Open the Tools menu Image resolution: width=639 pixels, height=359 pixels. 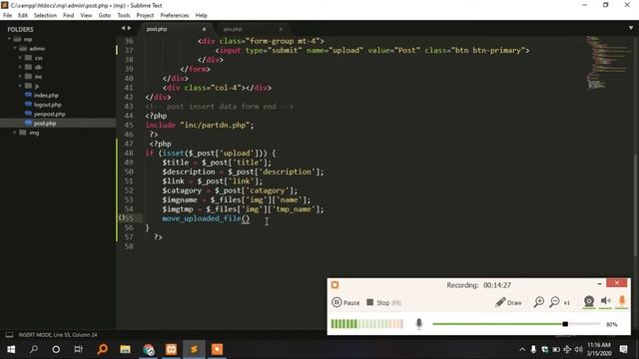124,15
